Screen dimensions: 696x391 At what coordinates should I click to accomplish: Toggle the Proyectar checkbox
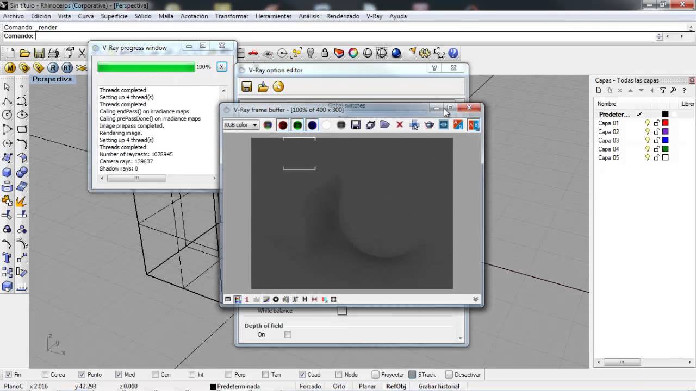[375, 375]
